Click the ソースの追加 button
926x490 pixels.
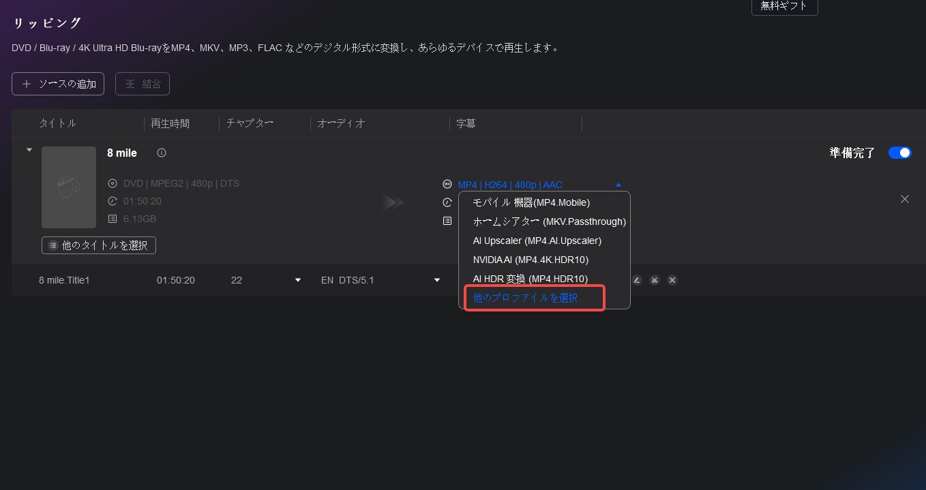(58, 84)
